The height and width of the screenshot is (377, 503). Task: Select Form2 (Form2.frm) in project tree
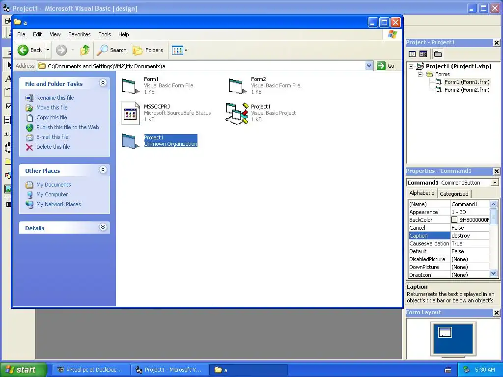point(467,90)
